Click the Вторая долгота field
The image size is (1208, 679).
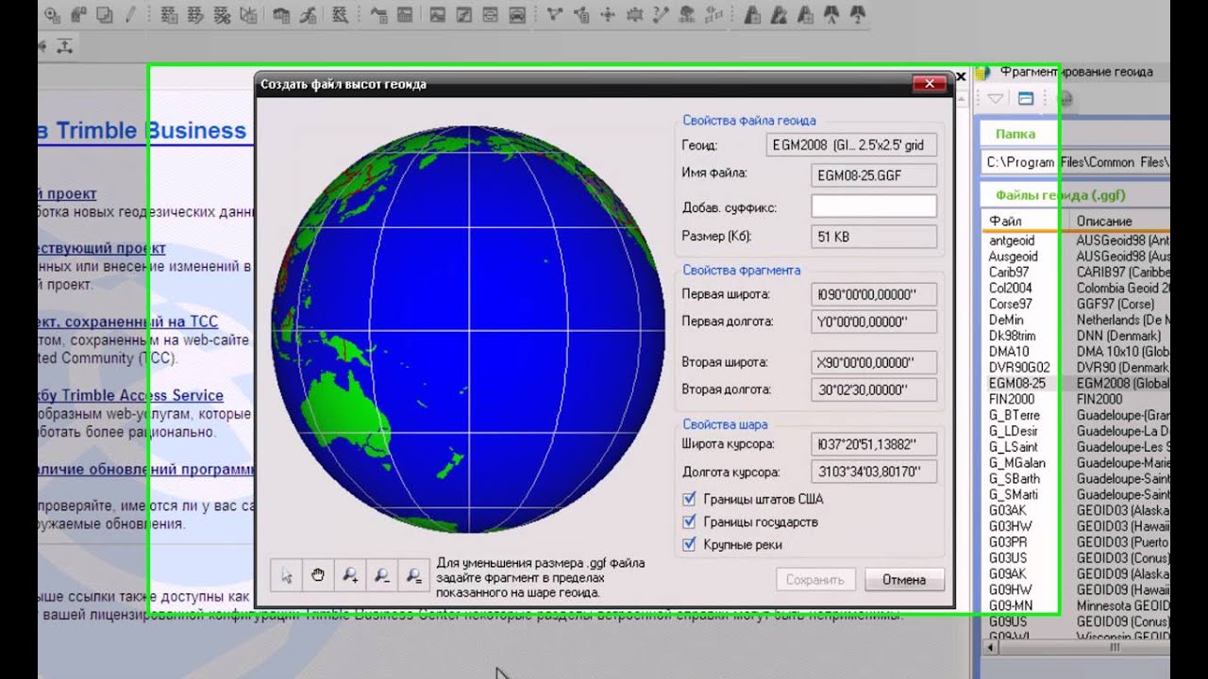[874, 389]
